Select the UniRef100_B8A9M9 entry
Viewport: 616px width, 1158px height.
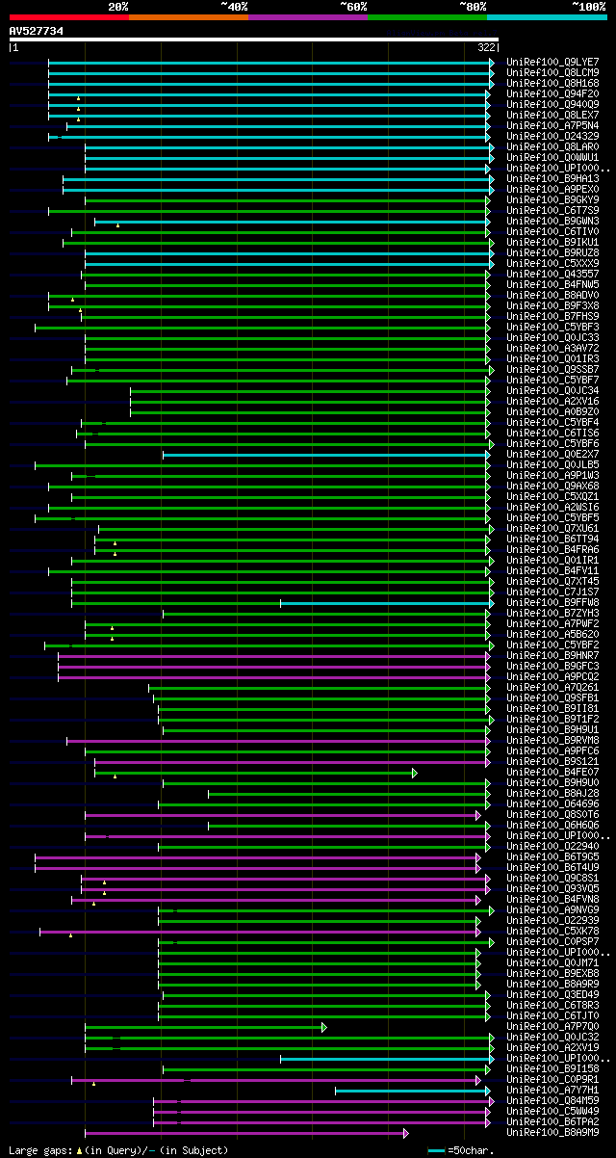[552, 1132]
